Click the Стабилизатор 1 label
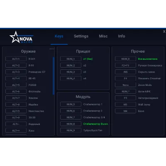 [93, 104]
